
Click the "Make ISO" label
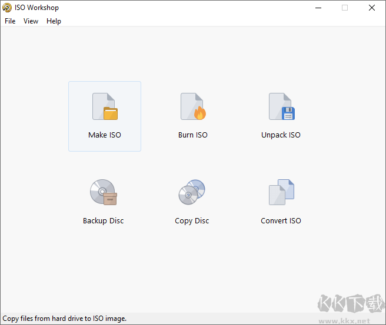click(x=105, y=135)
